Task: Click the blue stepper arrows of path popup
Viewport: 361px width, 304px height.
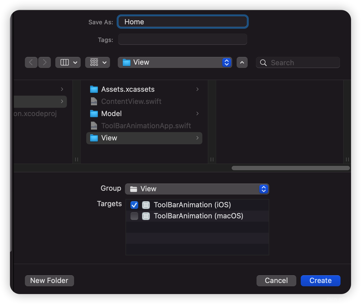Action: [227, 62]
